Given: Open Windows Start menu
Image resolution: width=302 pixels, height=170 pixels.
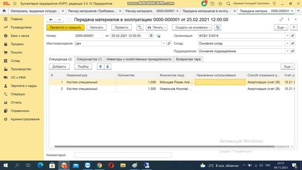Looking at the screenshot, I should click(x=5, y=165).
